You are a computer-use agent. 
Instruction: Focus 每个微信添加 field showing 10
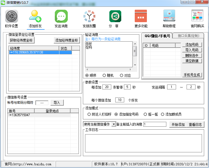coord(120,100)
